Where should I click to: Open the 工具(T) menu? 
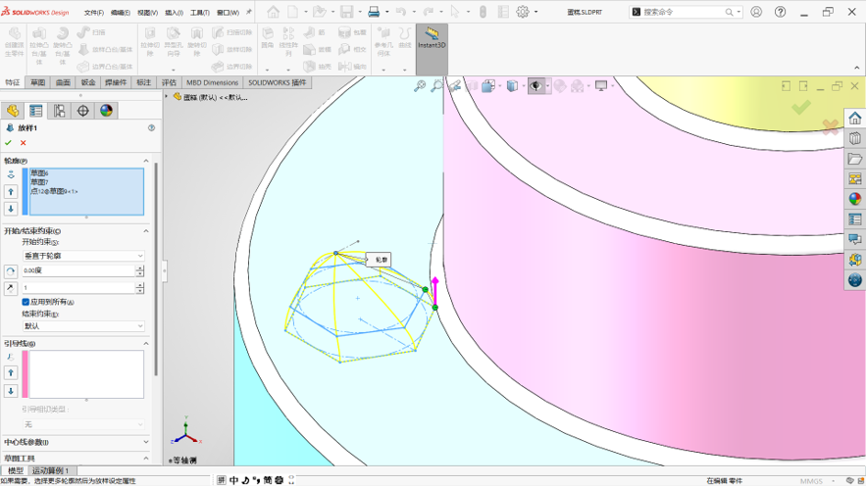199,12
